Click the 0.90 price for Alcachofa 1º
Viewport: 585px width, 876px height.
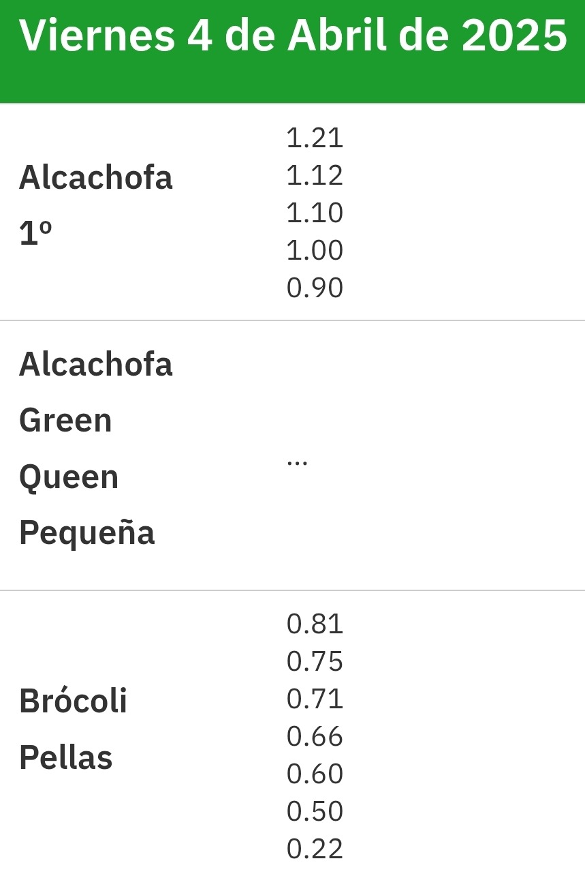[315, 288]
